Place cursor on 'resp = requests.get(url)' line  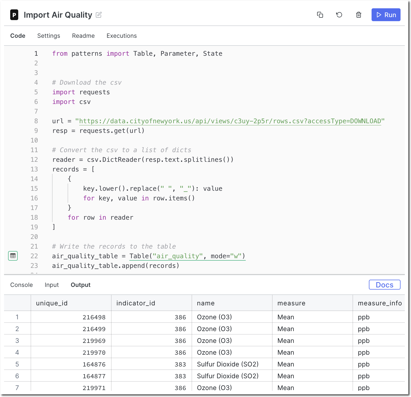coord(98,131)
